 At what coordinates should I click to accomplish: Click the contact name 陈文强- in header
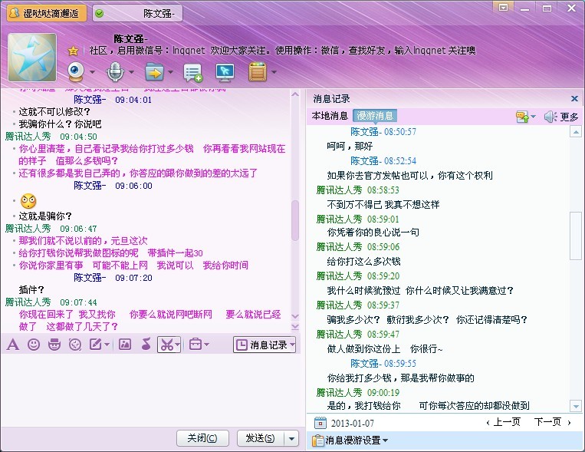pyautogui.click(x=130, y=39)
